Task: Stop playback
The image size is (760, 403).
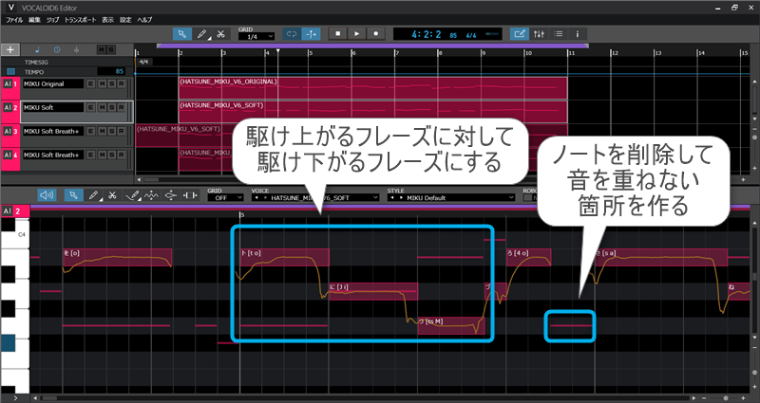Action: [338, 34]
